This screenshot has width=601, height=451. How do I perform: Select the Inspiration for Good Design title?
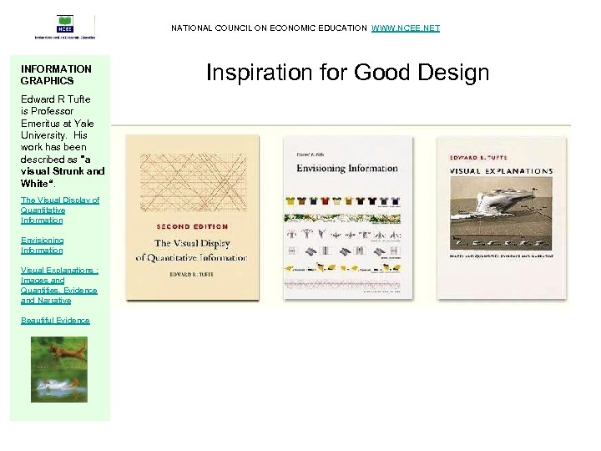347,72
